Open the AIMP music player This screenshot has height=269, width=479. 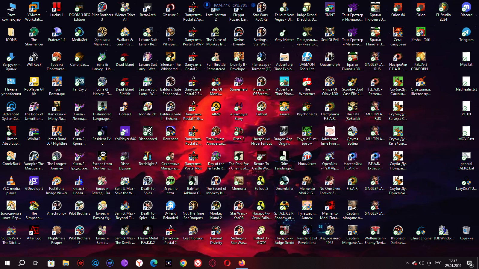(216, 106)
